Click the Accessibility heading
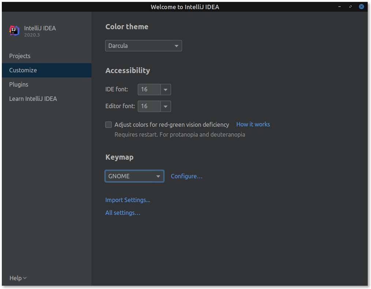 128,71
